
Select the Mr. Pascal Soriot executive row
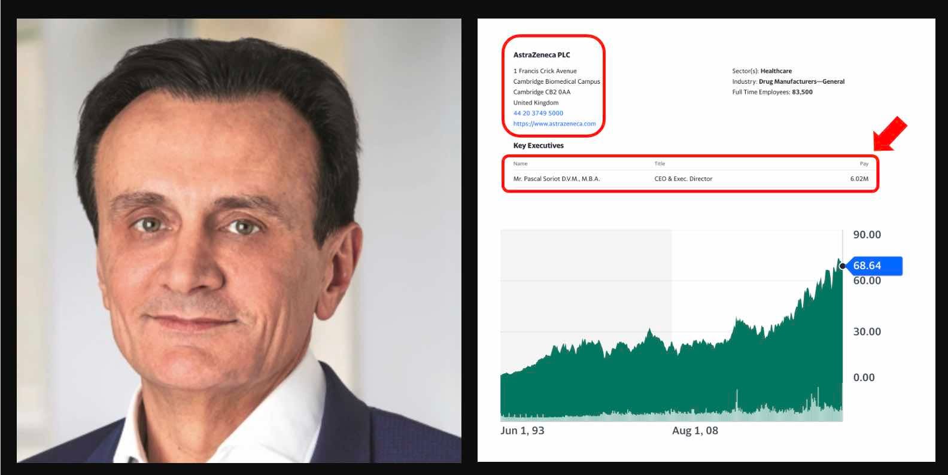(x=690, y=179)
